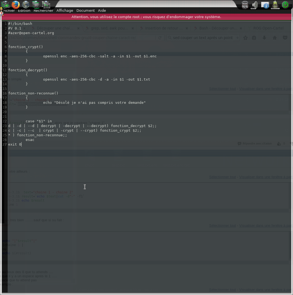Open the file manager launcher in top panel
This screenshot has width=293, height=295.
pos(6,5)
